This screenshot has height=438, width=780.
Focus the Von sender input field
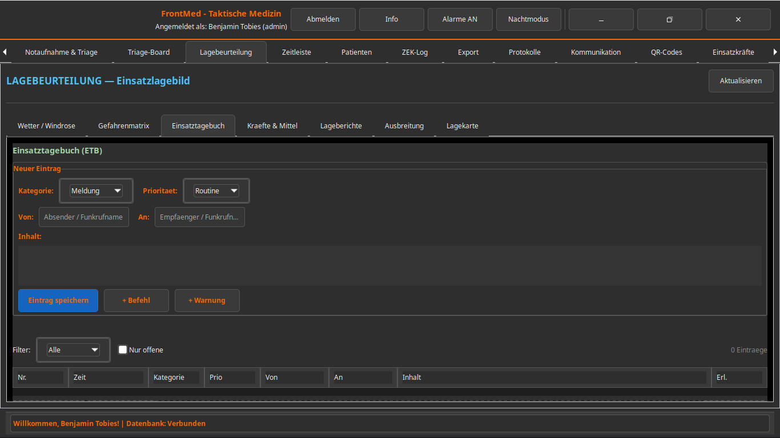click(83, 217)
